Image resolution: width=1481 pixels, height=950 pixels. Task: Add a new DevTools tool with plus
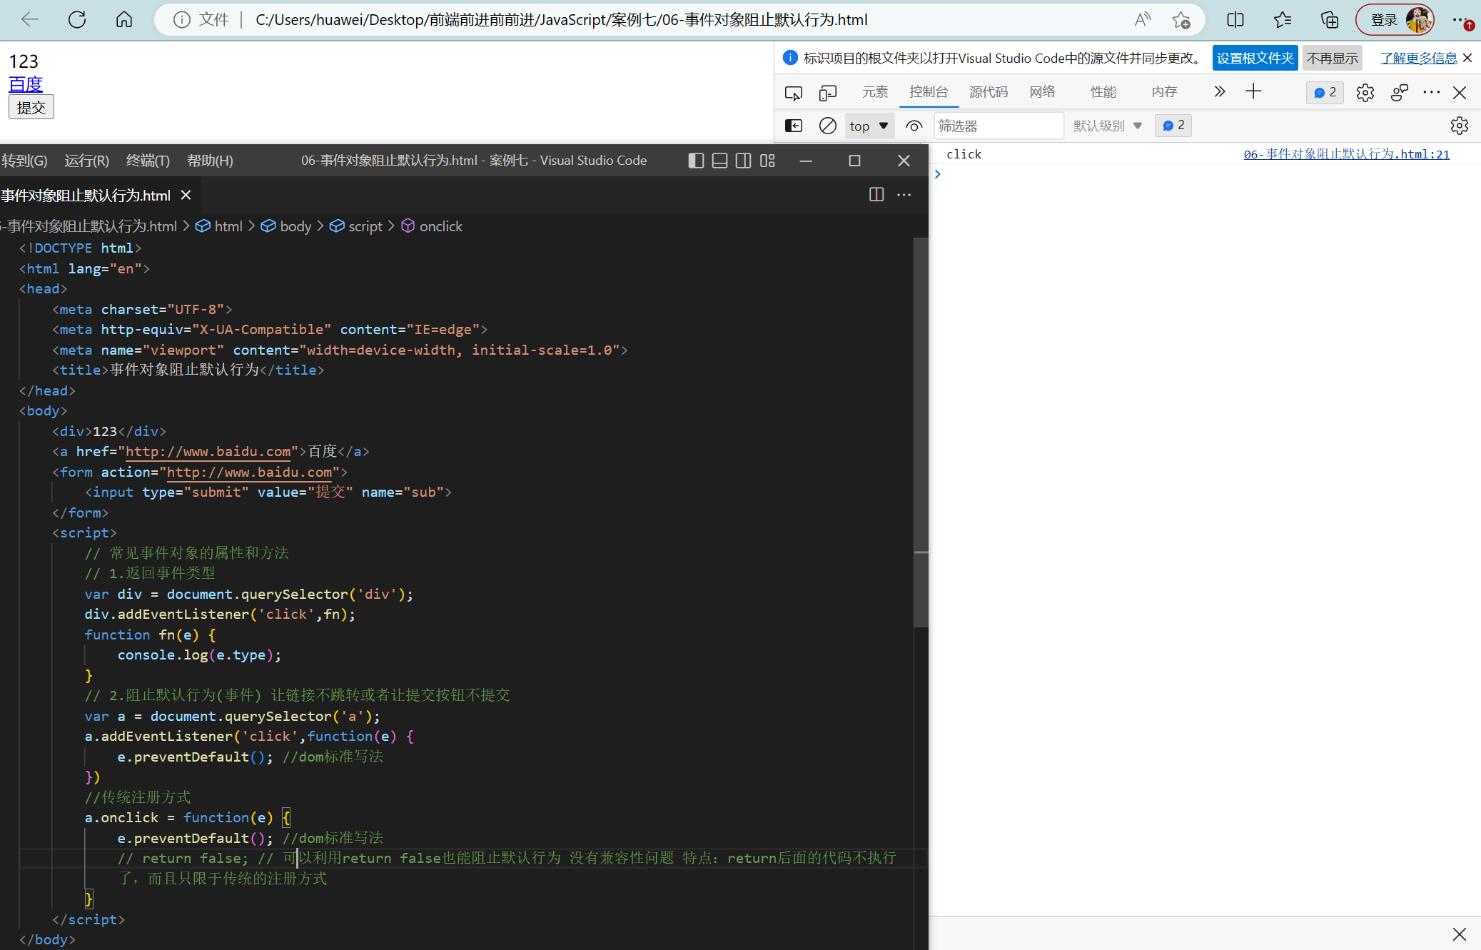pyautogui.click(x=1253, y=91)
